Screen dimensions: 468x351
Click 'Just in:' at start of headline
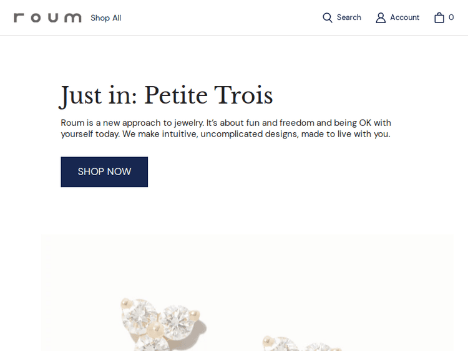coord(99,95)
